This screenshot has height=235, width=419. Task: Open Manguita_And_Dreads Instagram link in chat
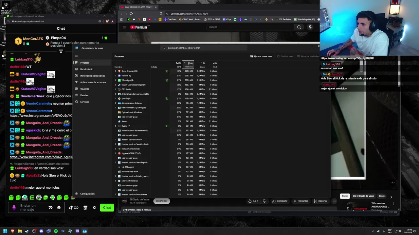coord(41,157)
